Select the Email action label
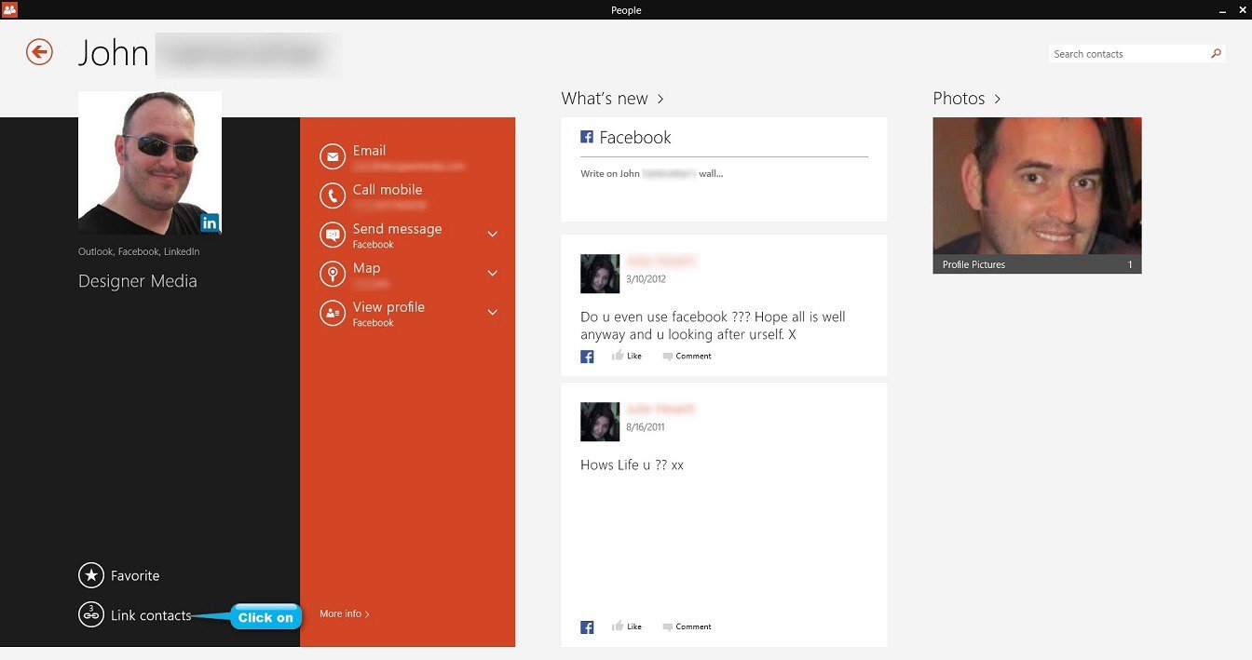 point(369,150)
